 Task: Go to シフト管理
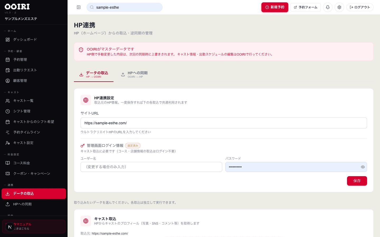pyautogui.click(x=34, y=111)
